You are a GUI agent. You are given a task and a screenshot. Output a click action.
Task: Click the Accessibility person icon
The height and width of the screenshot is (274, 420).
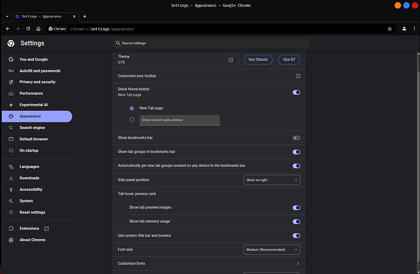point(11,189)
